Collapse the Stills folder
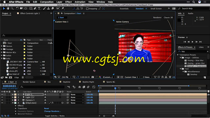This screenshot has height=118, width=210. coord(2,58)
